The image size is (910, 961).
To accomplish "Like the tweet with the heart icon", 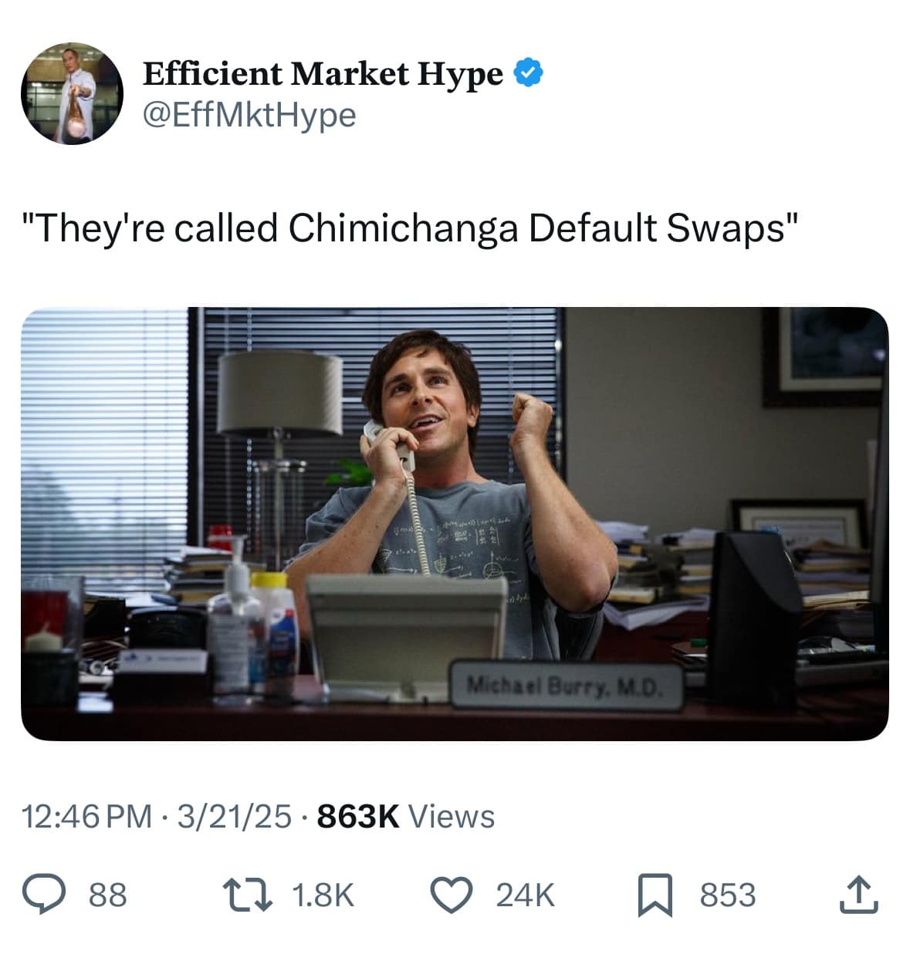I will [x=450, y=895].
